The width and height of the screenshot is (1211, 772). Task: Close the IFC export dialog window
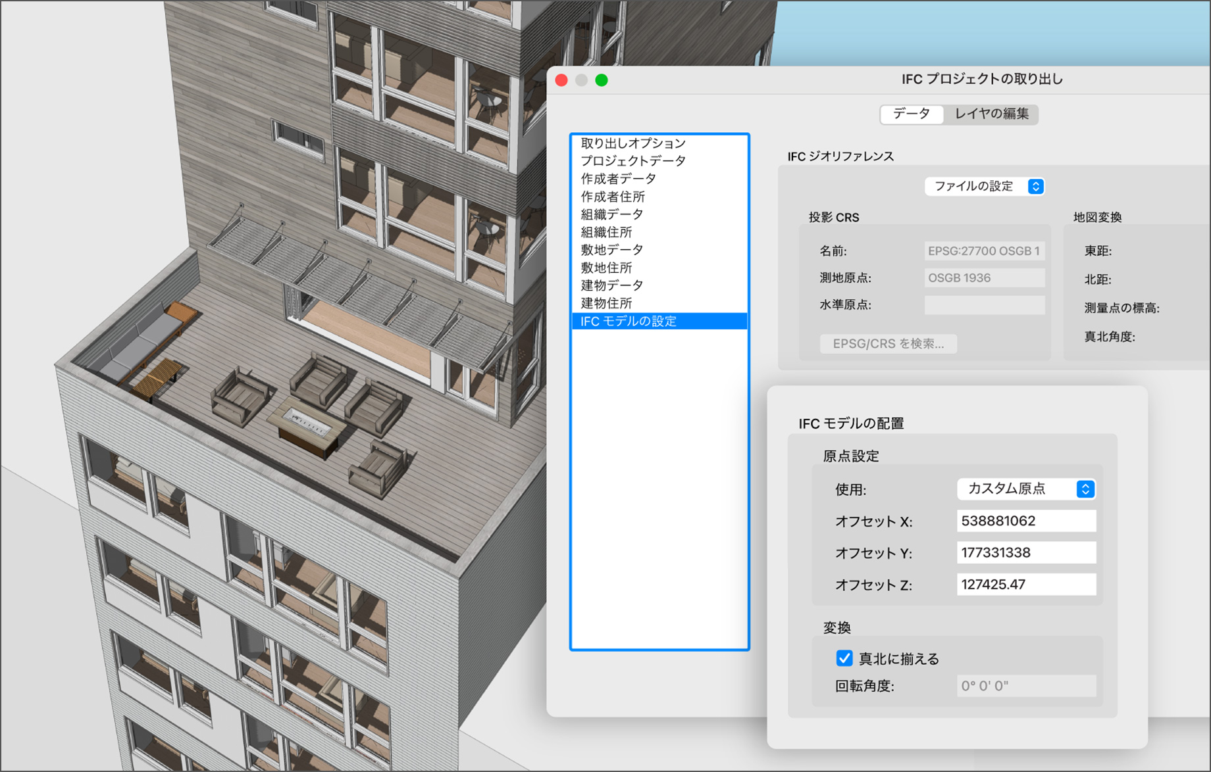pyautogui.click(x=561, y=80)
